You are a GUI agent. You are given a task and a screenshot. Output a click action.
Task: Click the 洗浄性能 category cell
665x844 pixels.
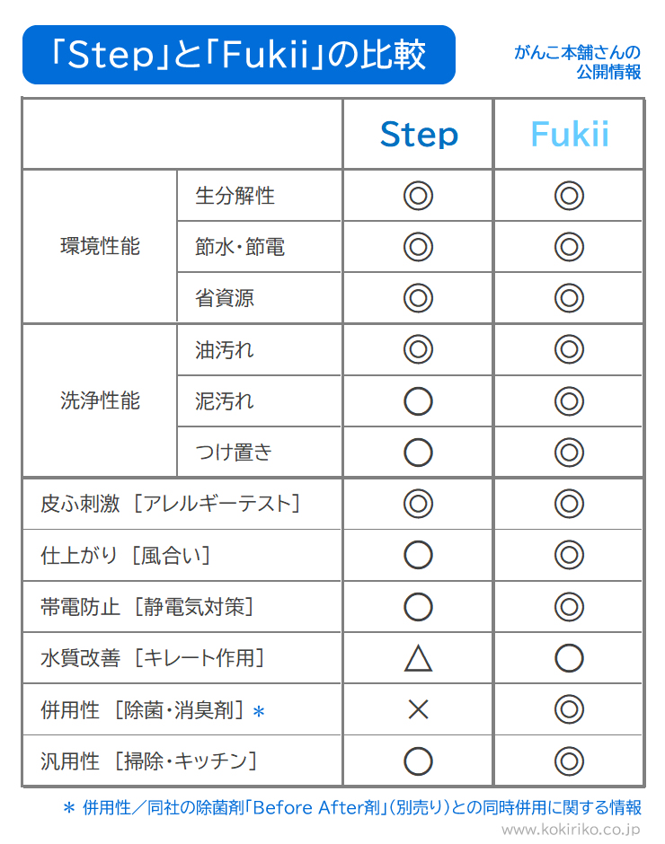click(101, 400)
